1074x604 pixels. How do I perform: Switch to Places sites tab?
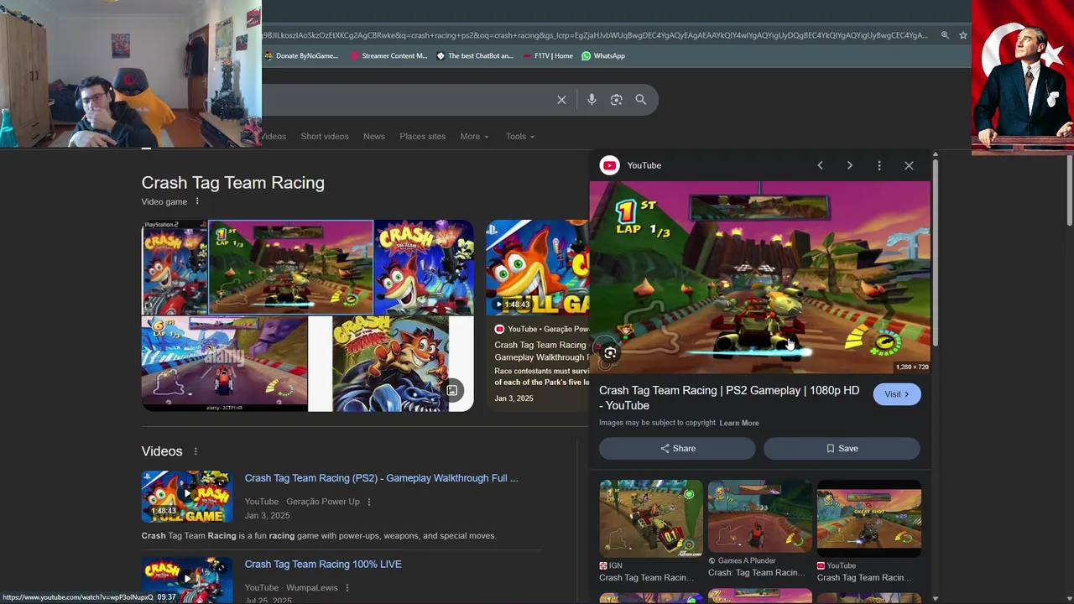423,136
